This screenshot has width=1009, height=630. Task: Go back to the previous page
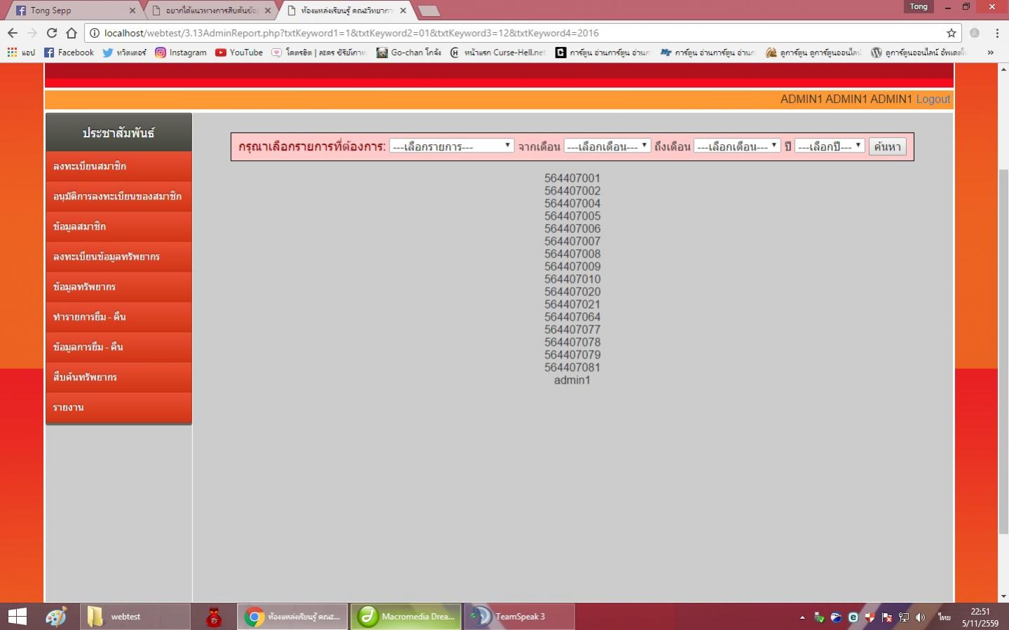point(13,33)
